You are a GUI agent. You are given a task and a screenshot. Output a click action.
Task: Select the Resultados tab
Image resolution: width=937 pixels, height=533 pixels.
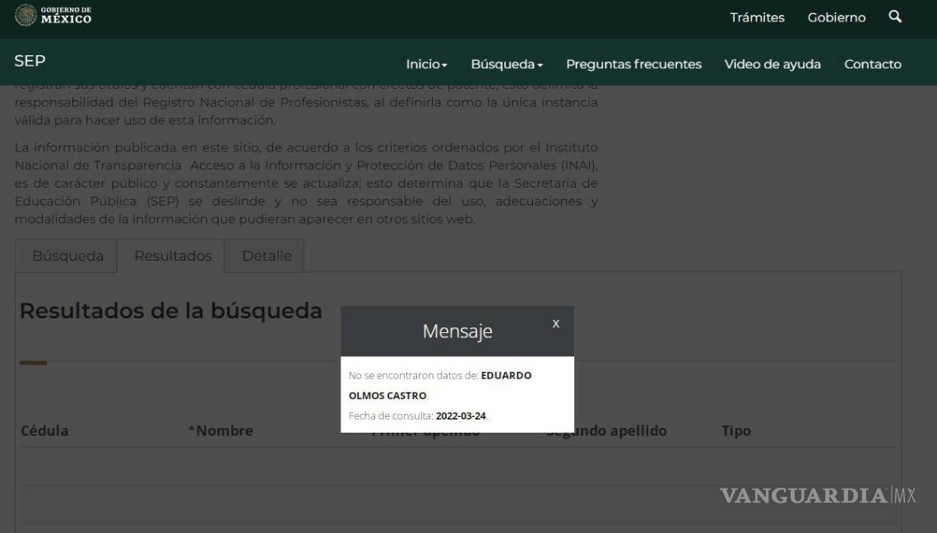(x=173, y=256)
